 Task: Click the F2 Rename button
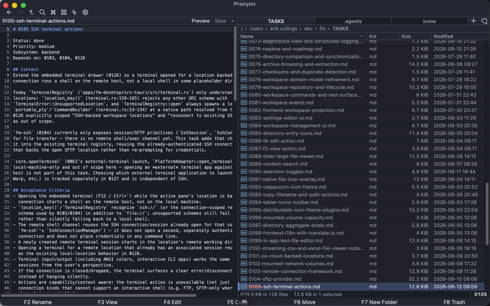click(x=38, y=302)
